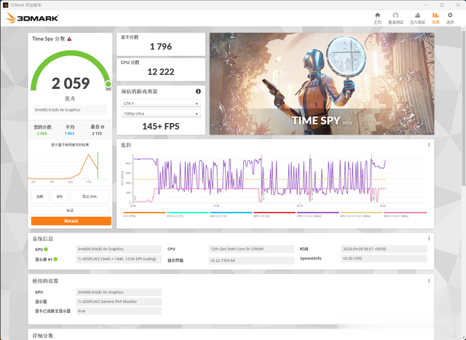Open the 压力测试 stress test tab

pos(417,18)
